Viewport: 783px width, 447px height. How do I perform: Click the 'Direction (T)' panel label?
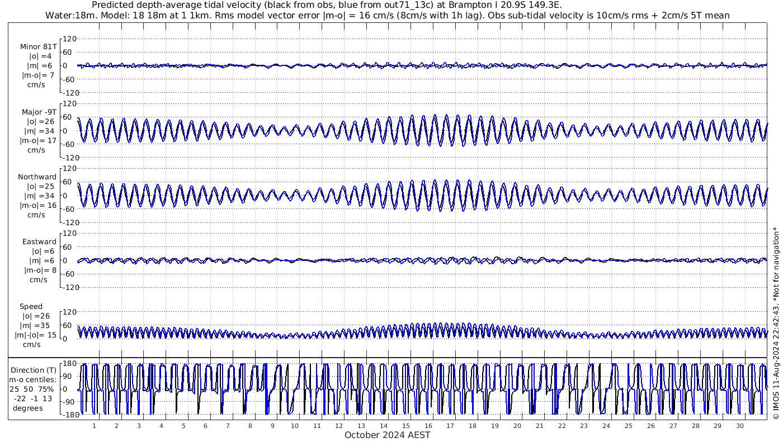pos(35,370)
